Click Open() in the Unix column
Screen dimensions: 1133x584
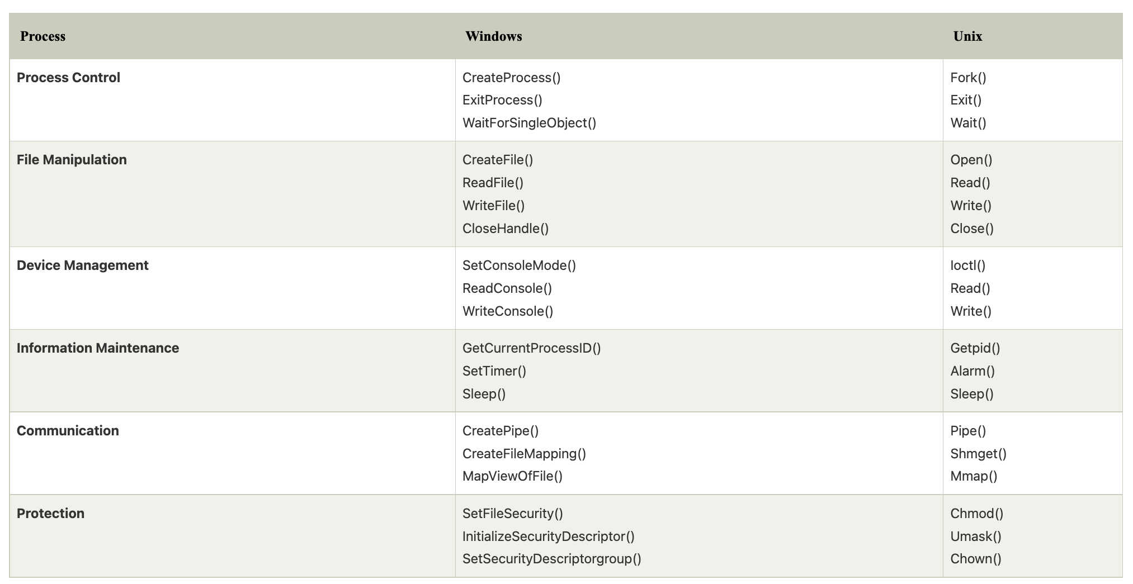click(x=971, y=160)
